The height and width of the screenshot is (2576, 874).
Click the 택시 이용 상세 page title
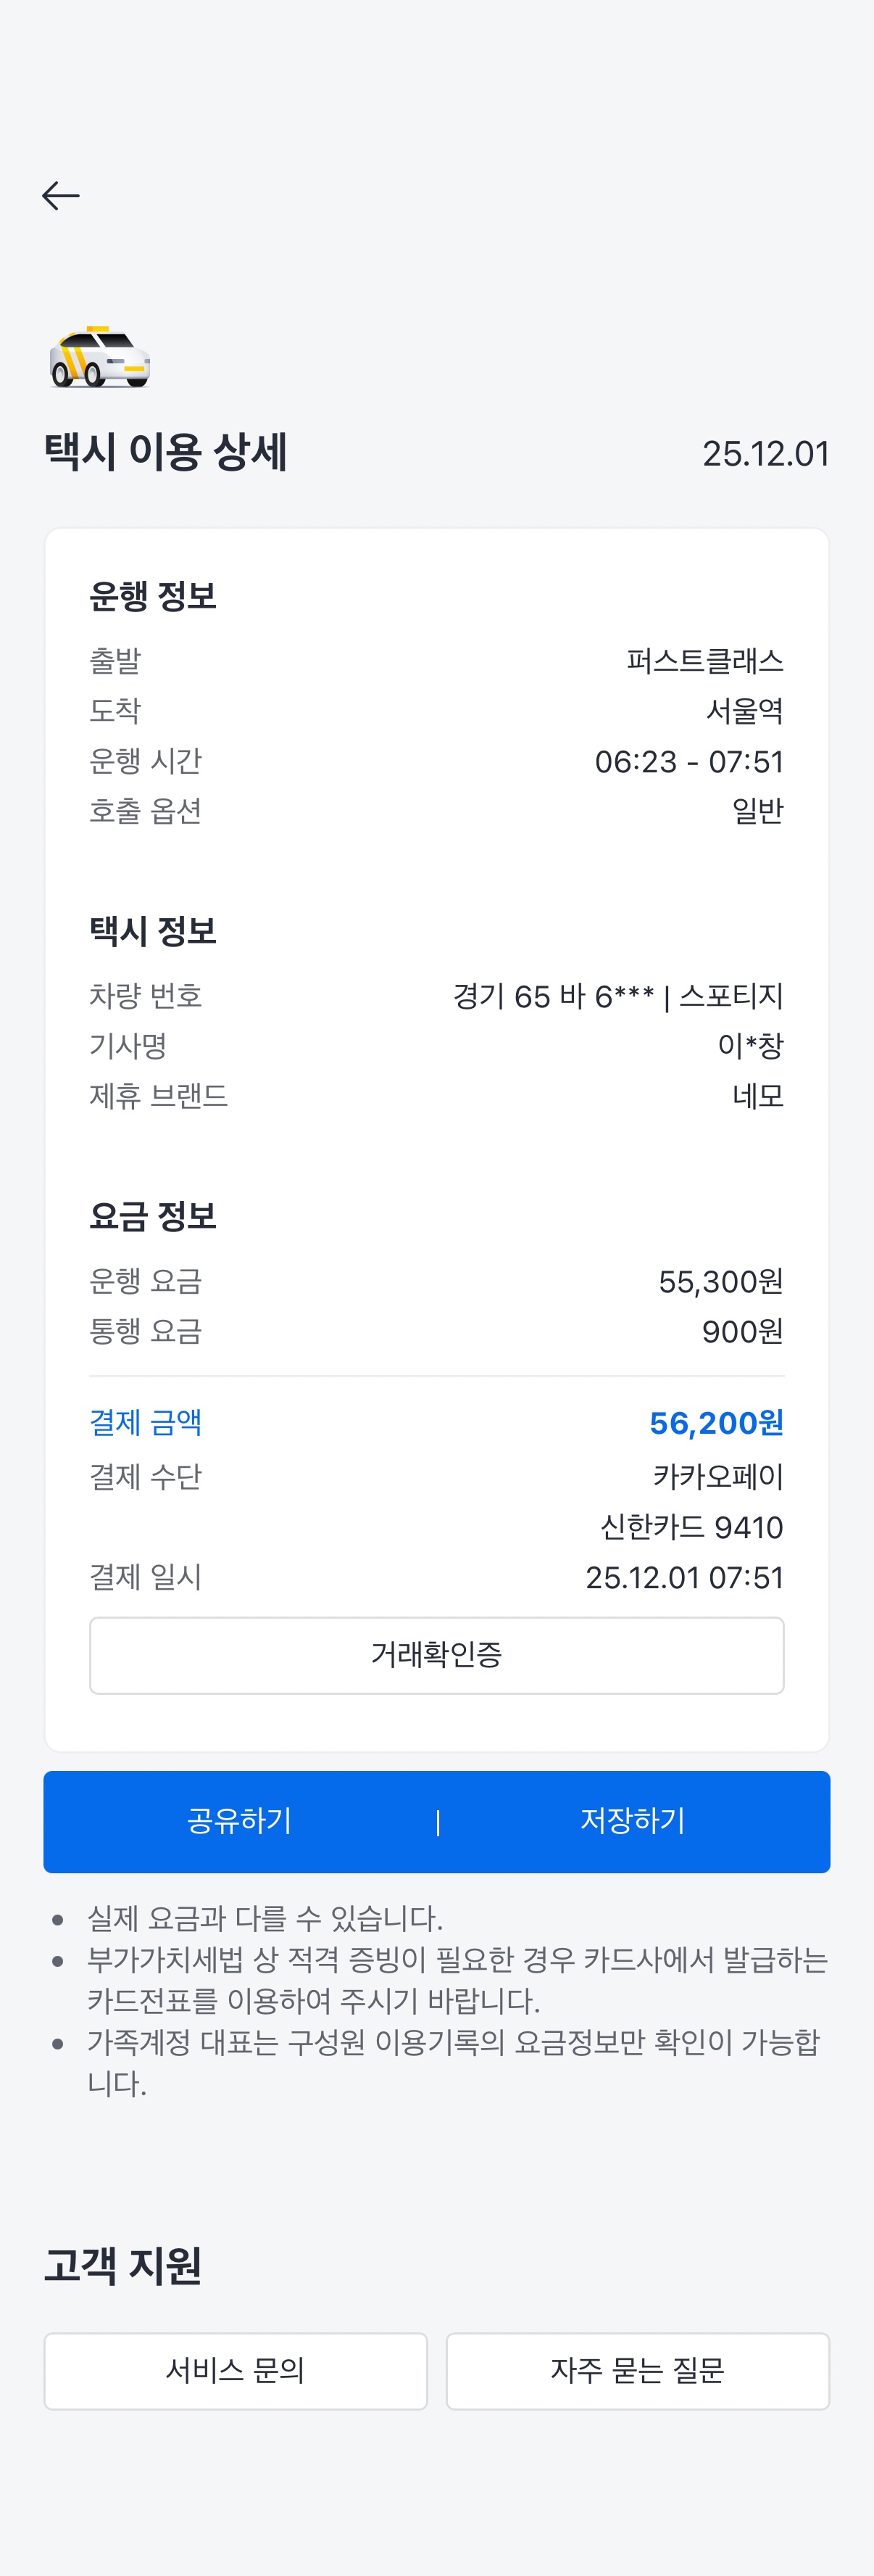tap(166, 452)
